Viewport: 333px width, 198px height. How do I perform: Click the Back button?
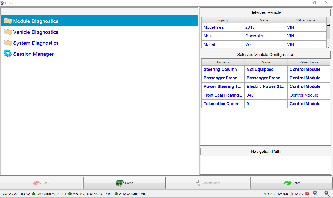41,183
